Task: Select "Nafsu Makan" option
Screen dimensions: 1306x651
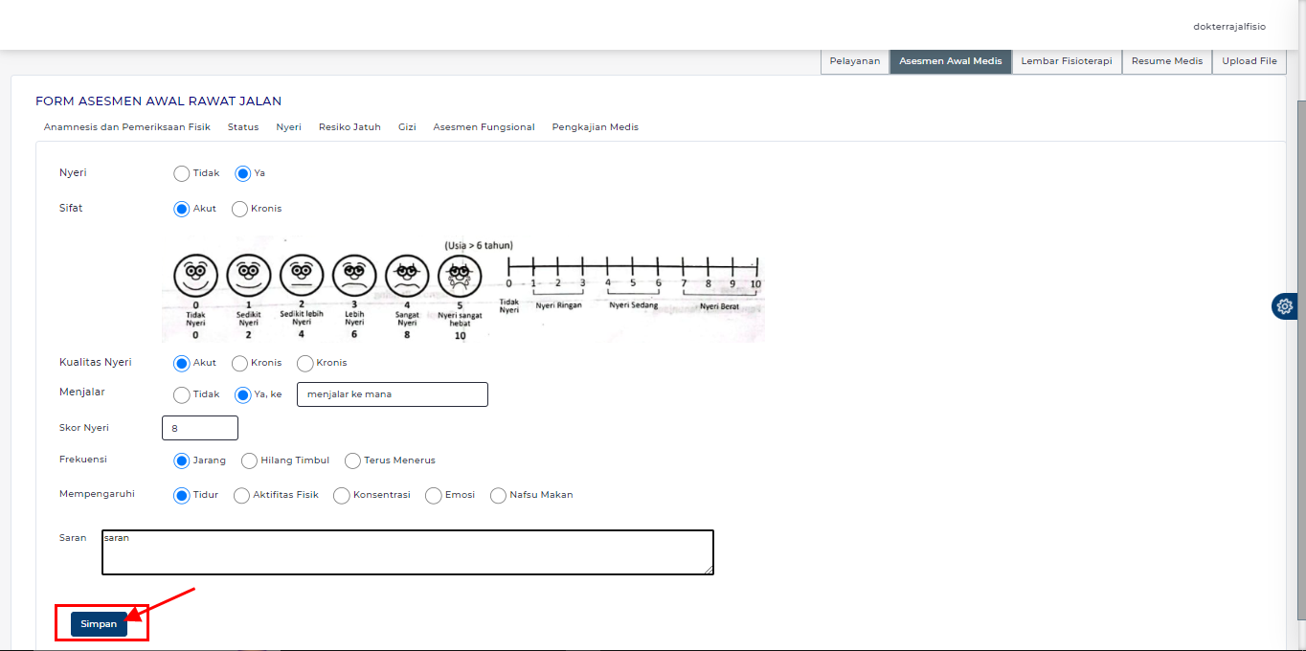Action: pos(497,495)
